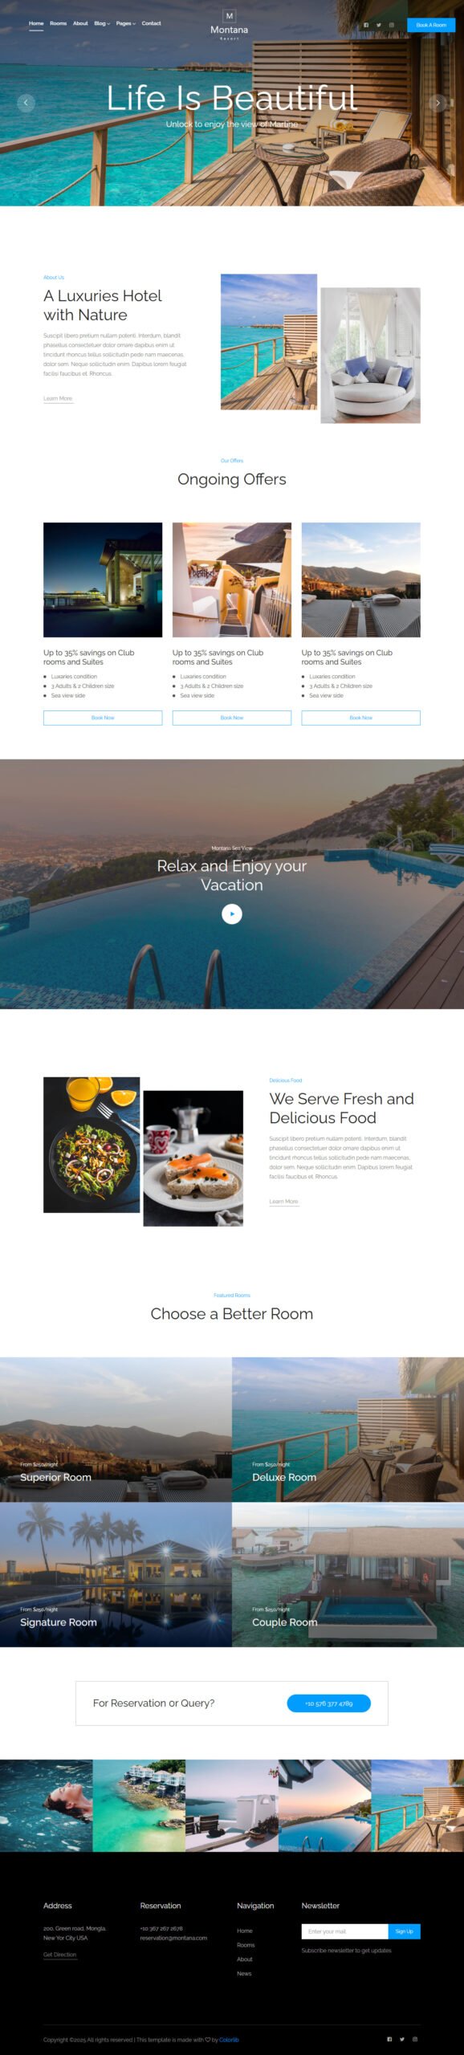Click the newsletter Sign Up button
This screenshot has height=2055, width=464.
click(x=404, y=1931)
